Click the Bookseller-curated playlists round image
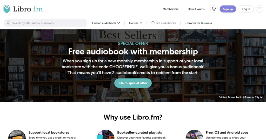Screen dimensions: 266x139 click(106, 134)
